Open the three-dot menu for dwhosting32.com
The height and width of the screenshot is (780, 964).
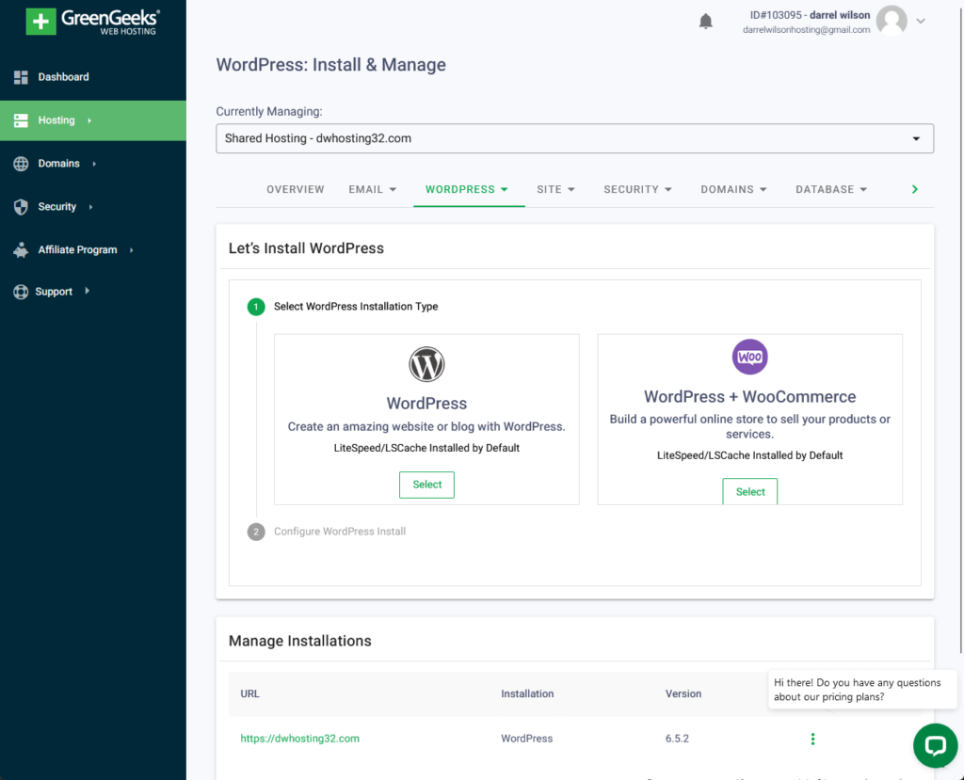[x=812, y=739]
